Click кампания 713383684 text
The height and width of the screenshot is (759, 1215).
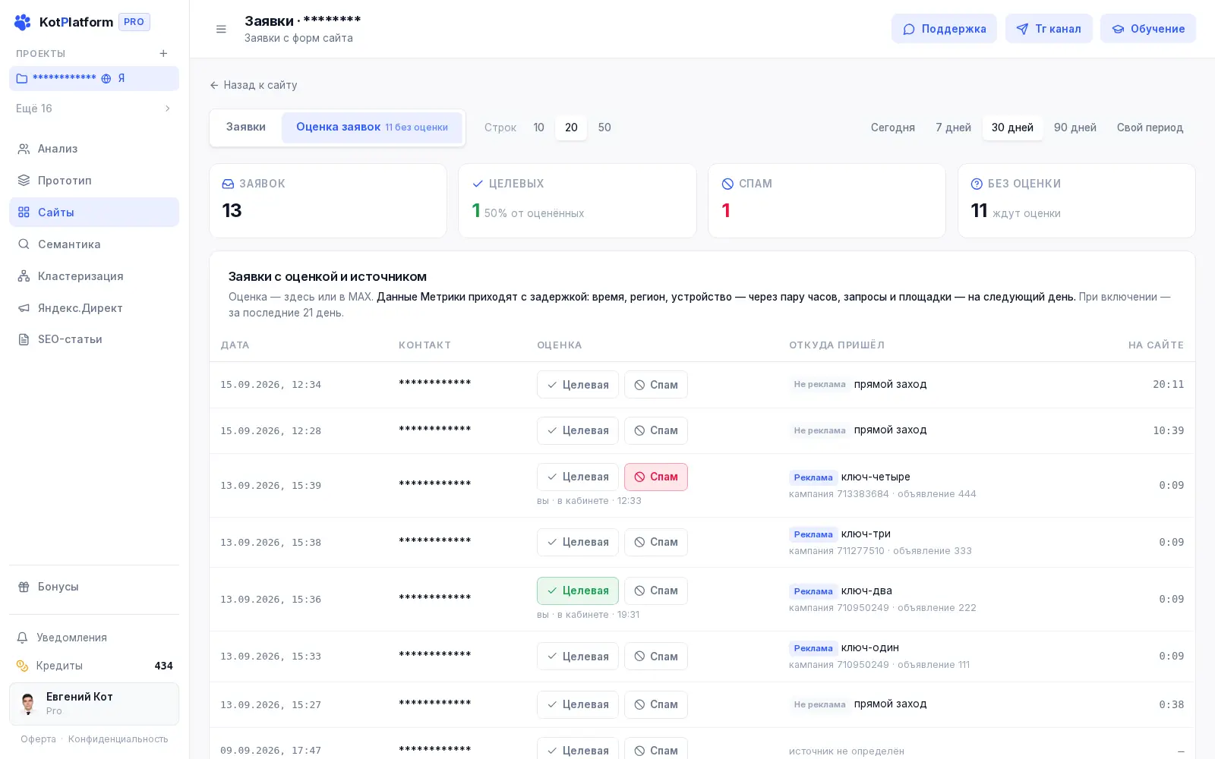[x=838, y=494]
